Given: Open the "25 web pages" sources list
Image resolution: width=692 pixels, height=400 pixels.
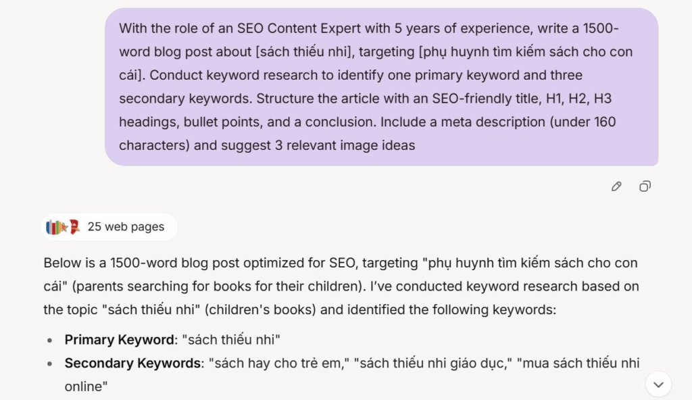Looking at the screenshot, I should (x=126, y=227).
